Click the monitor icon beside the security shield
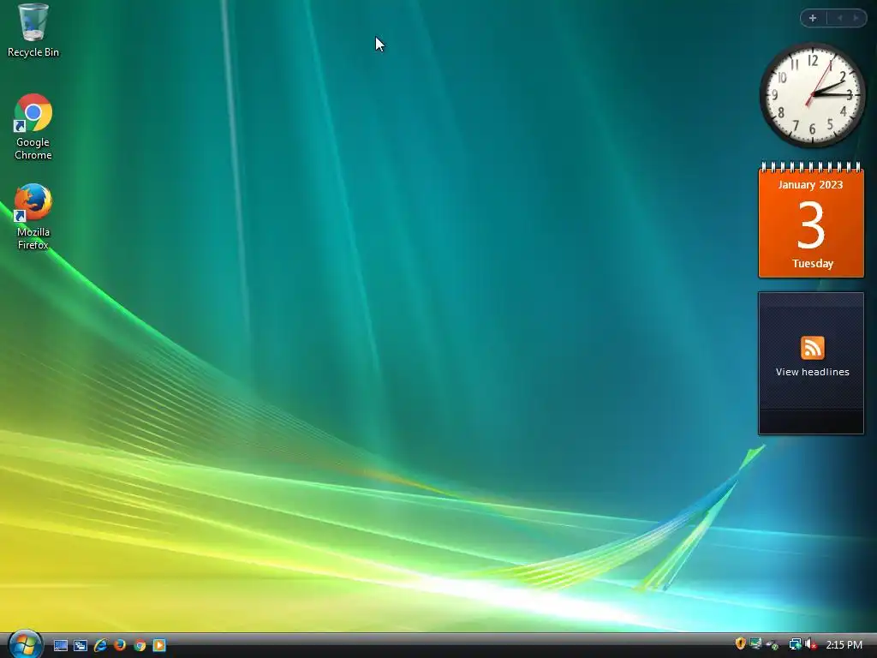The height and width of the screenshot is (658, 877). tap(755, 644)
